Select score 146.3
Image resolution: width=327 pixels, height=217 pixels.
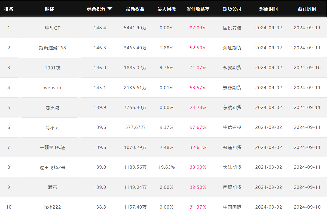100,48
